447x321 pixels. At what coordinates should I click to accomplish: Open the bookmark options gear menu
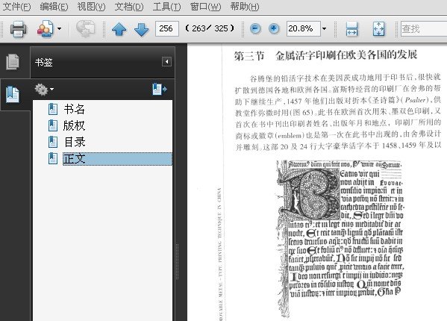coord(43,90)
